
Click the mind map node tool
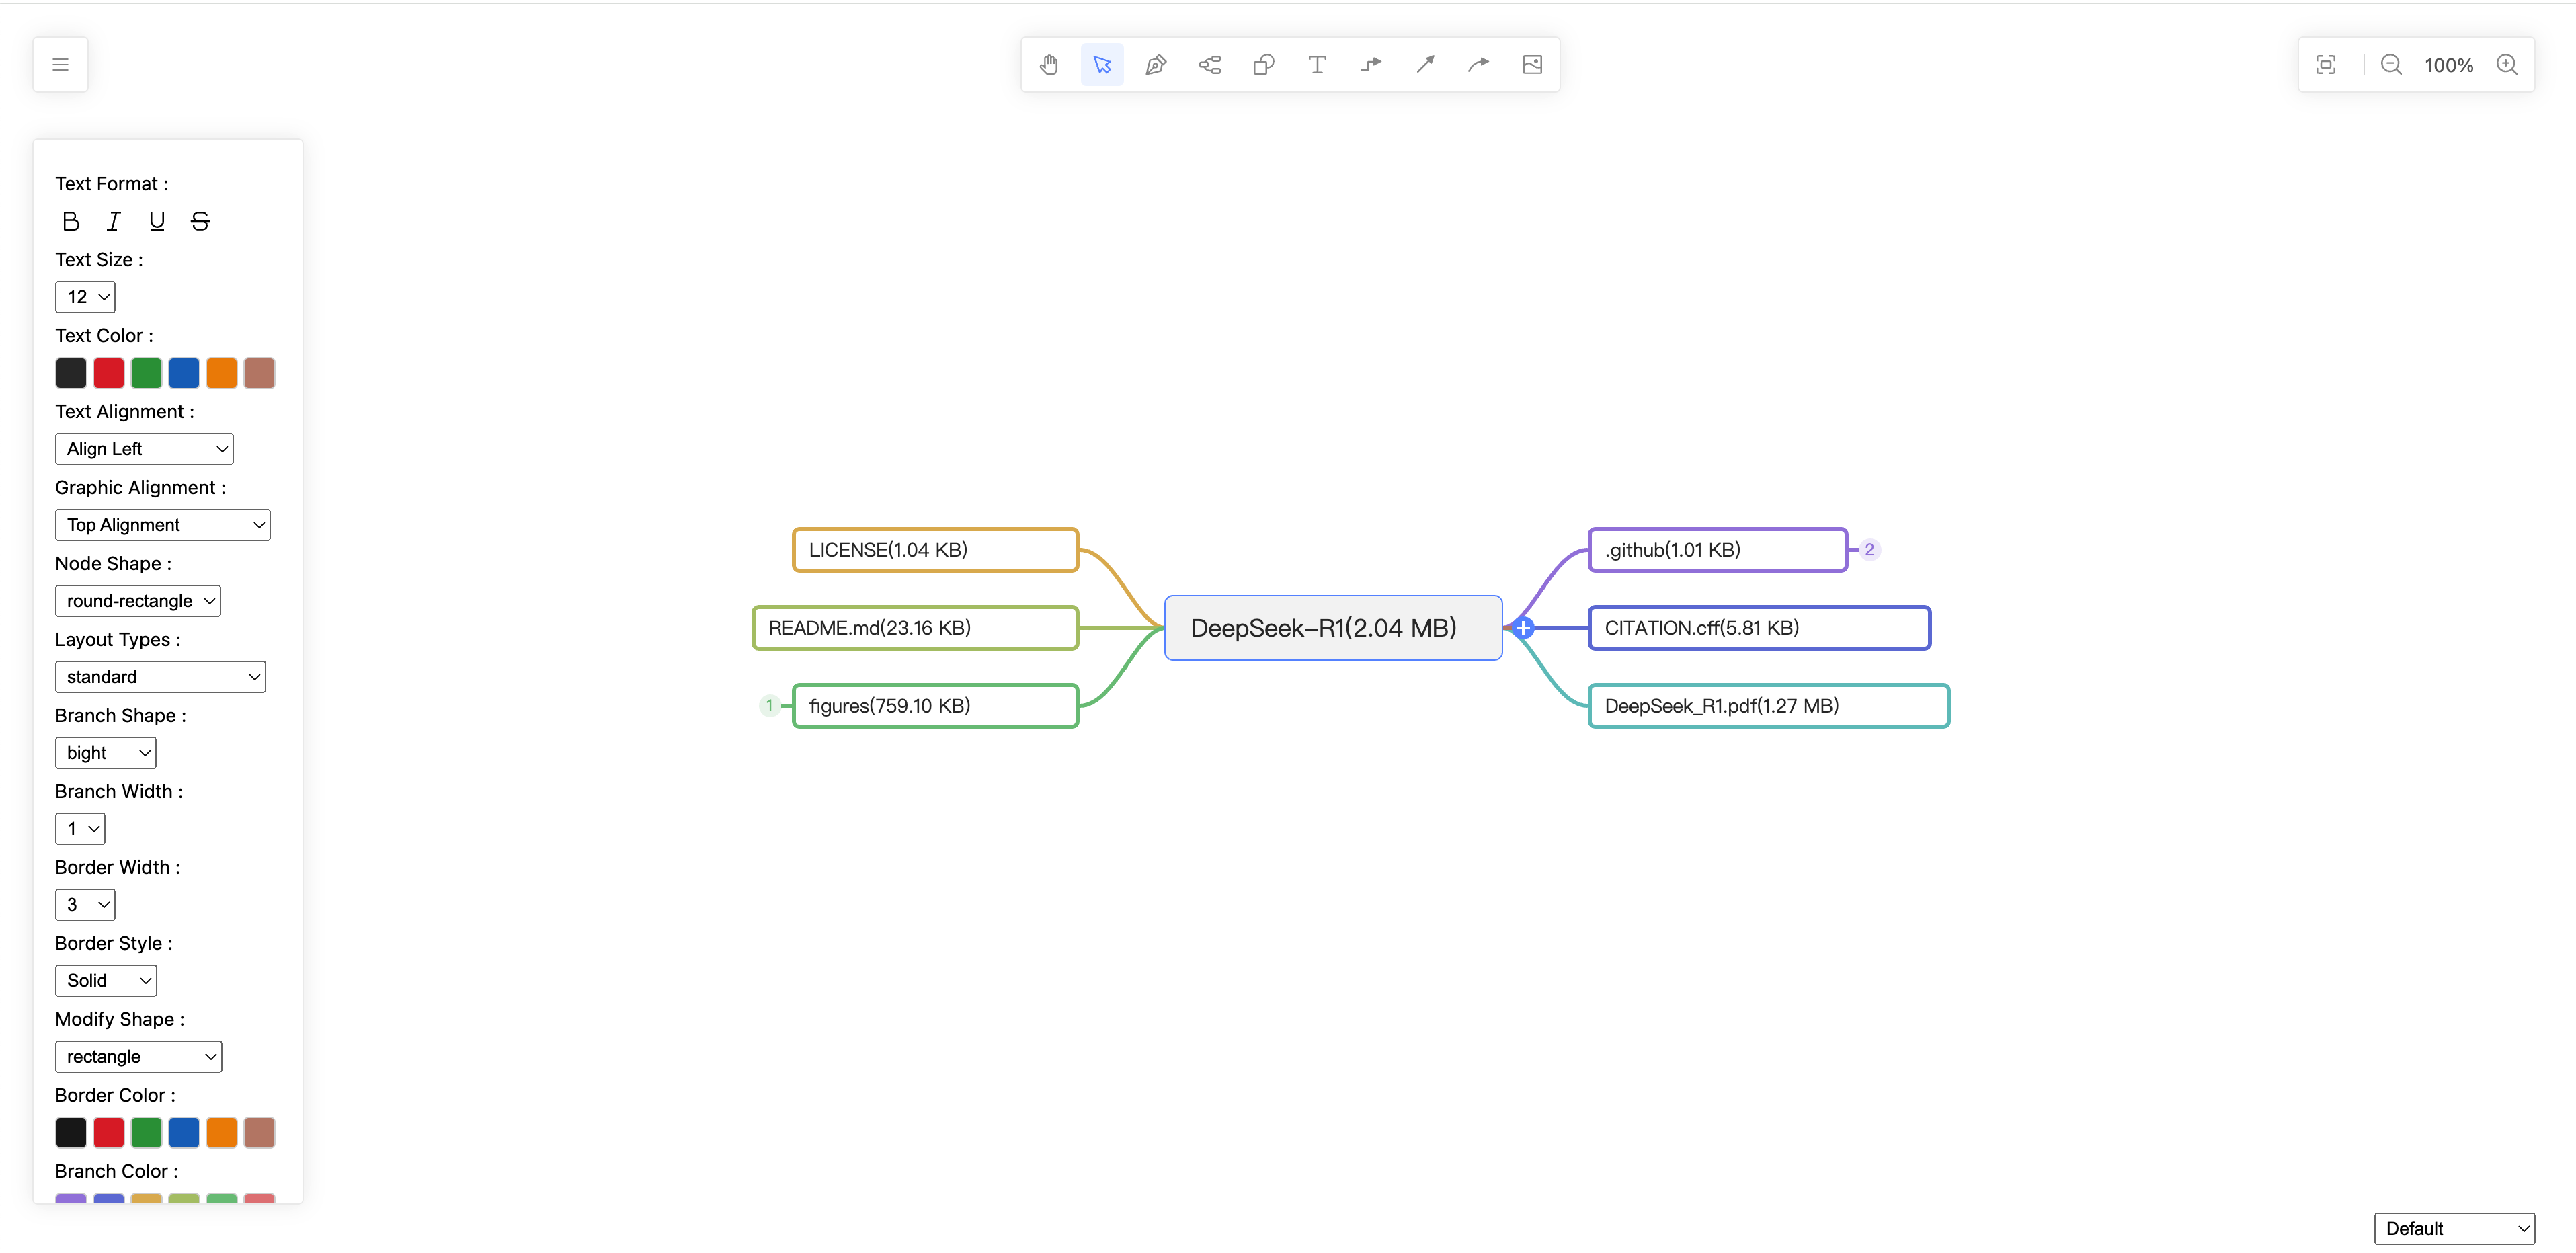click(1210, 65)
